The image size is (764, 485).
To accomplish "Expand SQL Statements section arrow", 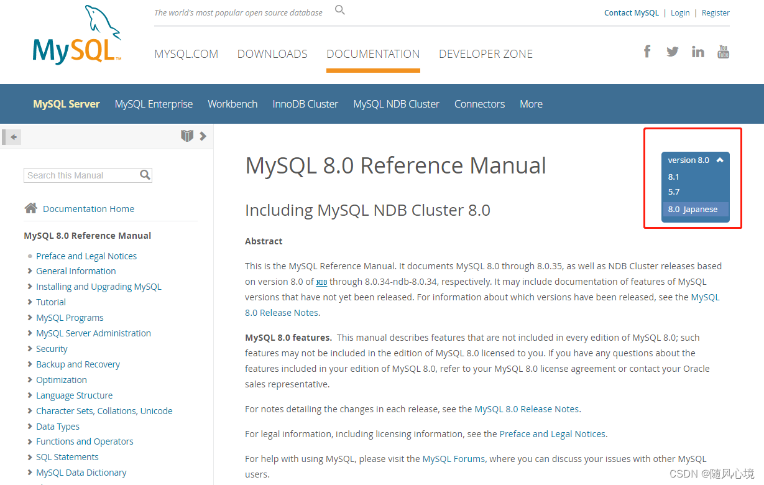I will [x=30, y=456].
